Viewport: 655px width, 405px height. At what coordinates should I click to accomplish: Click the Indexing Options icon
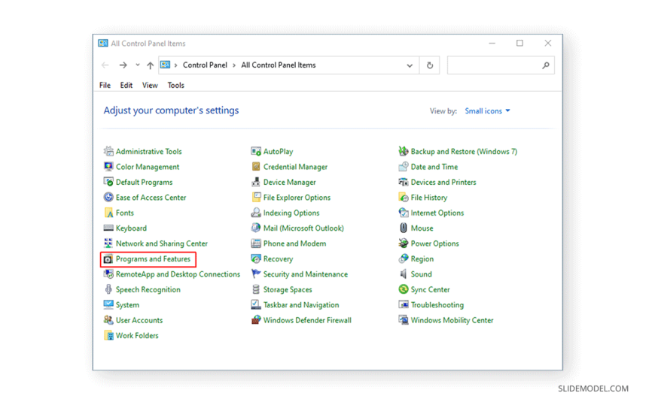coord(256,213)
